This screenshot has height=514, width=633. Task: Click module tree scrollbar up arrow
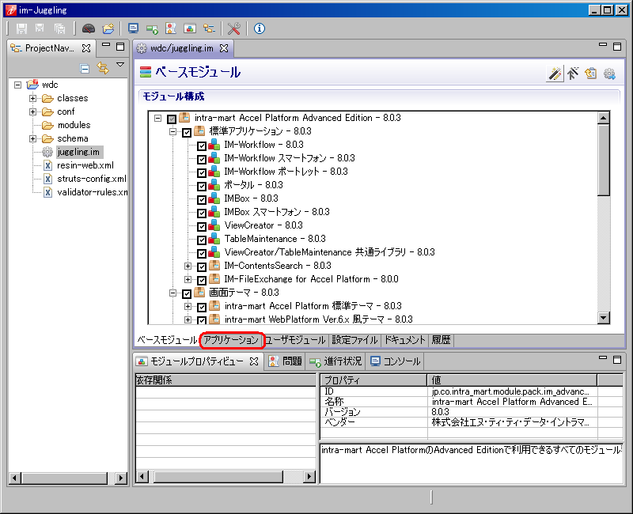tap(604, 118)
